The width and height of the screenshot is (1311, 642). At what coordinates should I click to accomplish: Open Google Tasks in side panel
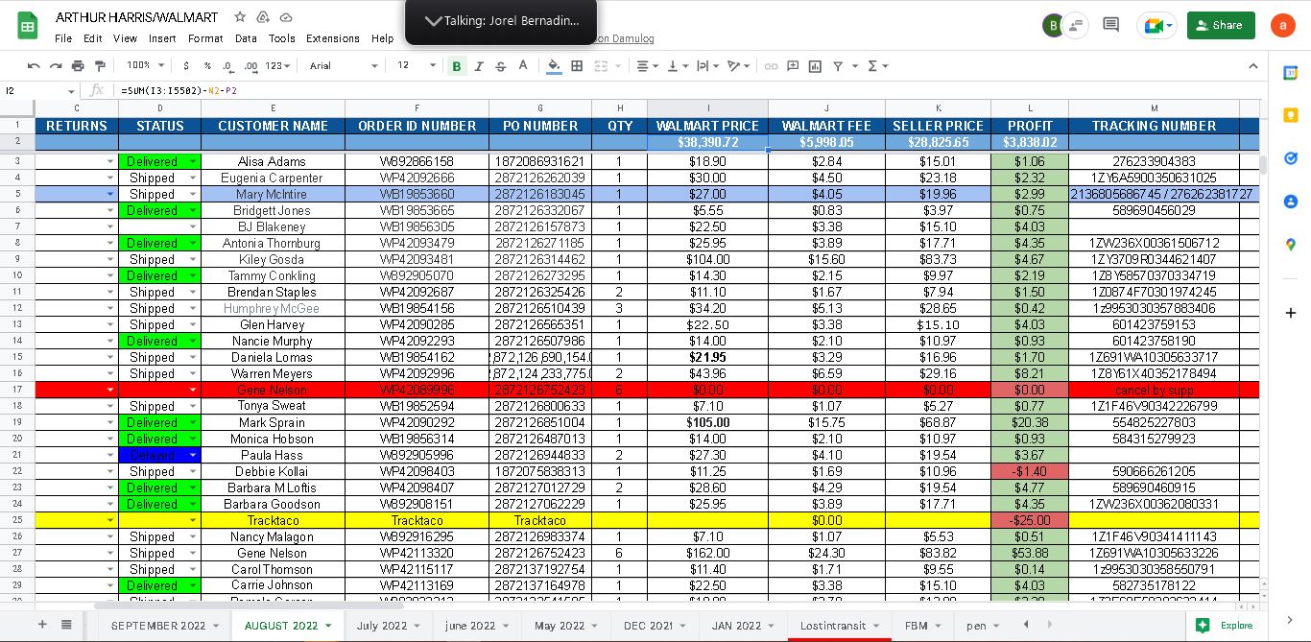(1290, 158)
